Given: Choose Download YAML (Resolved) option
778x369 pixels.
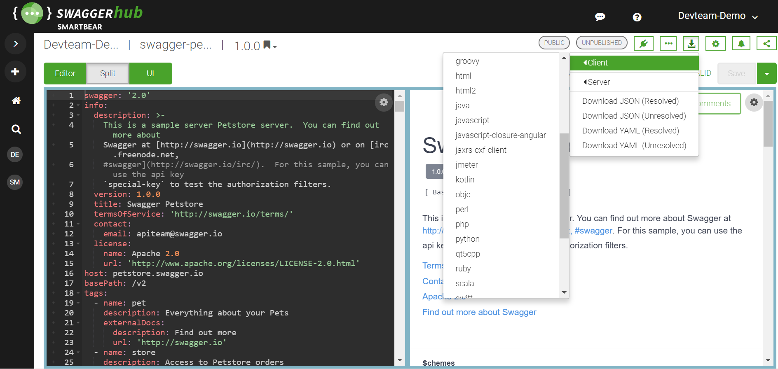Looking at the screenshot, I should pos(630,131).
